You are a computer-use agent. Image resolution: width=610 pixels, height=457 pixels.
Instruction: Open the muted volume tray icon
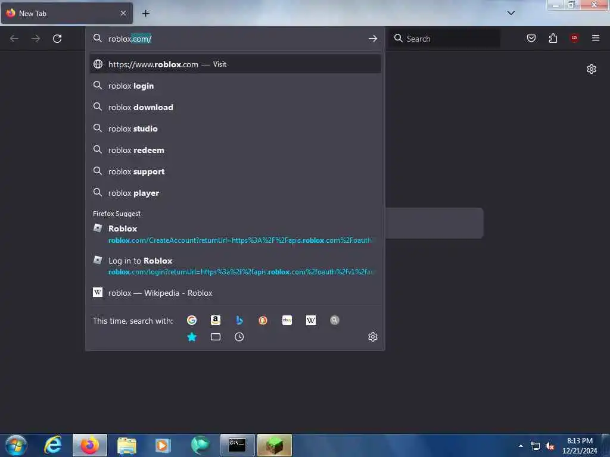(x=550, y=446)
